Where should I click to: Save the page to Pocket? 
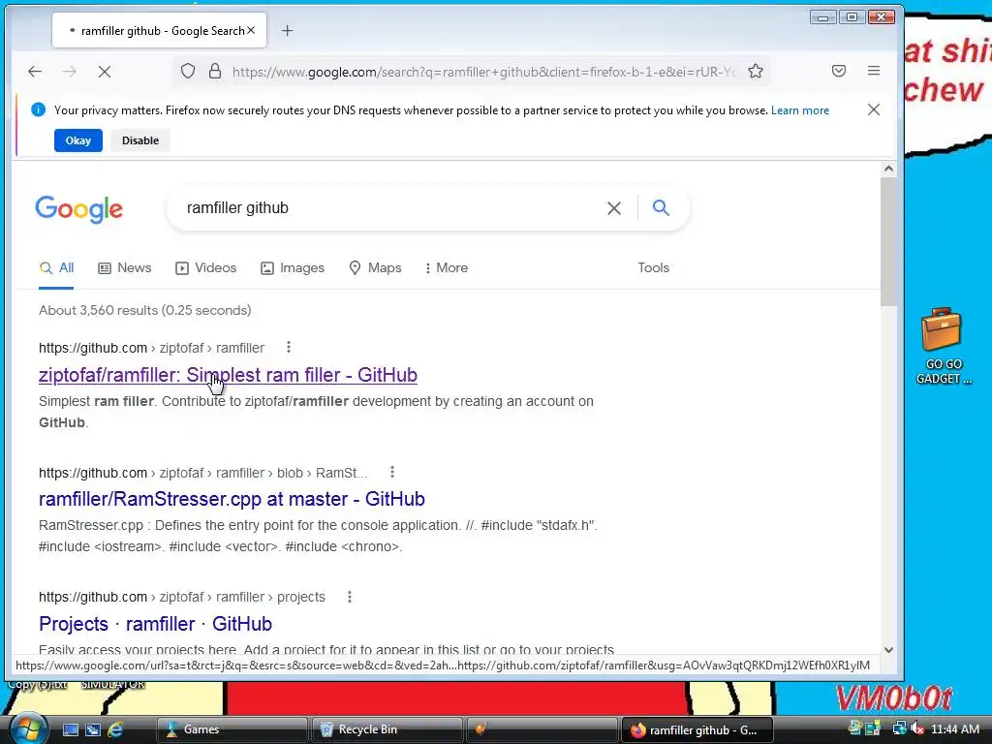(839, 71)
